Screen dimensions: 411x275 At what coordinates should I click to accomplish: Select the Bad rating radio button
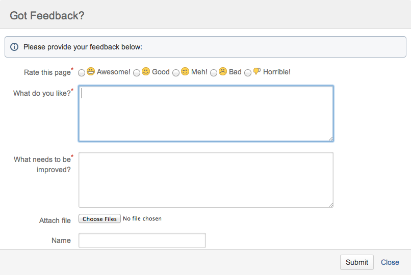214,73
